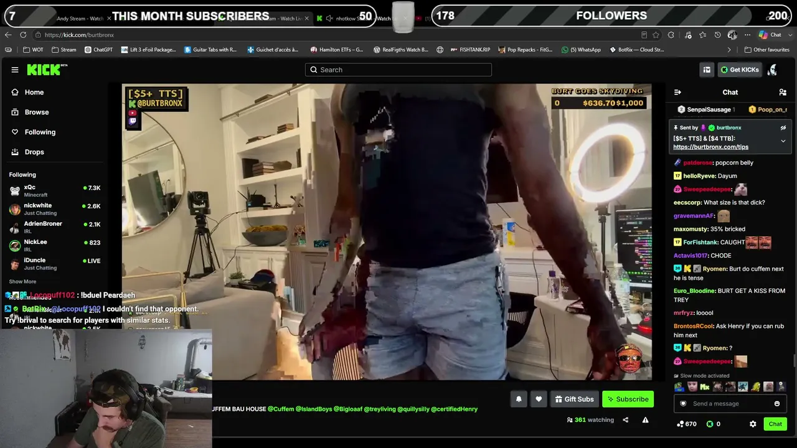
Task: Subscribe to the burtbronx channel
Action: (x=628, y=399)
